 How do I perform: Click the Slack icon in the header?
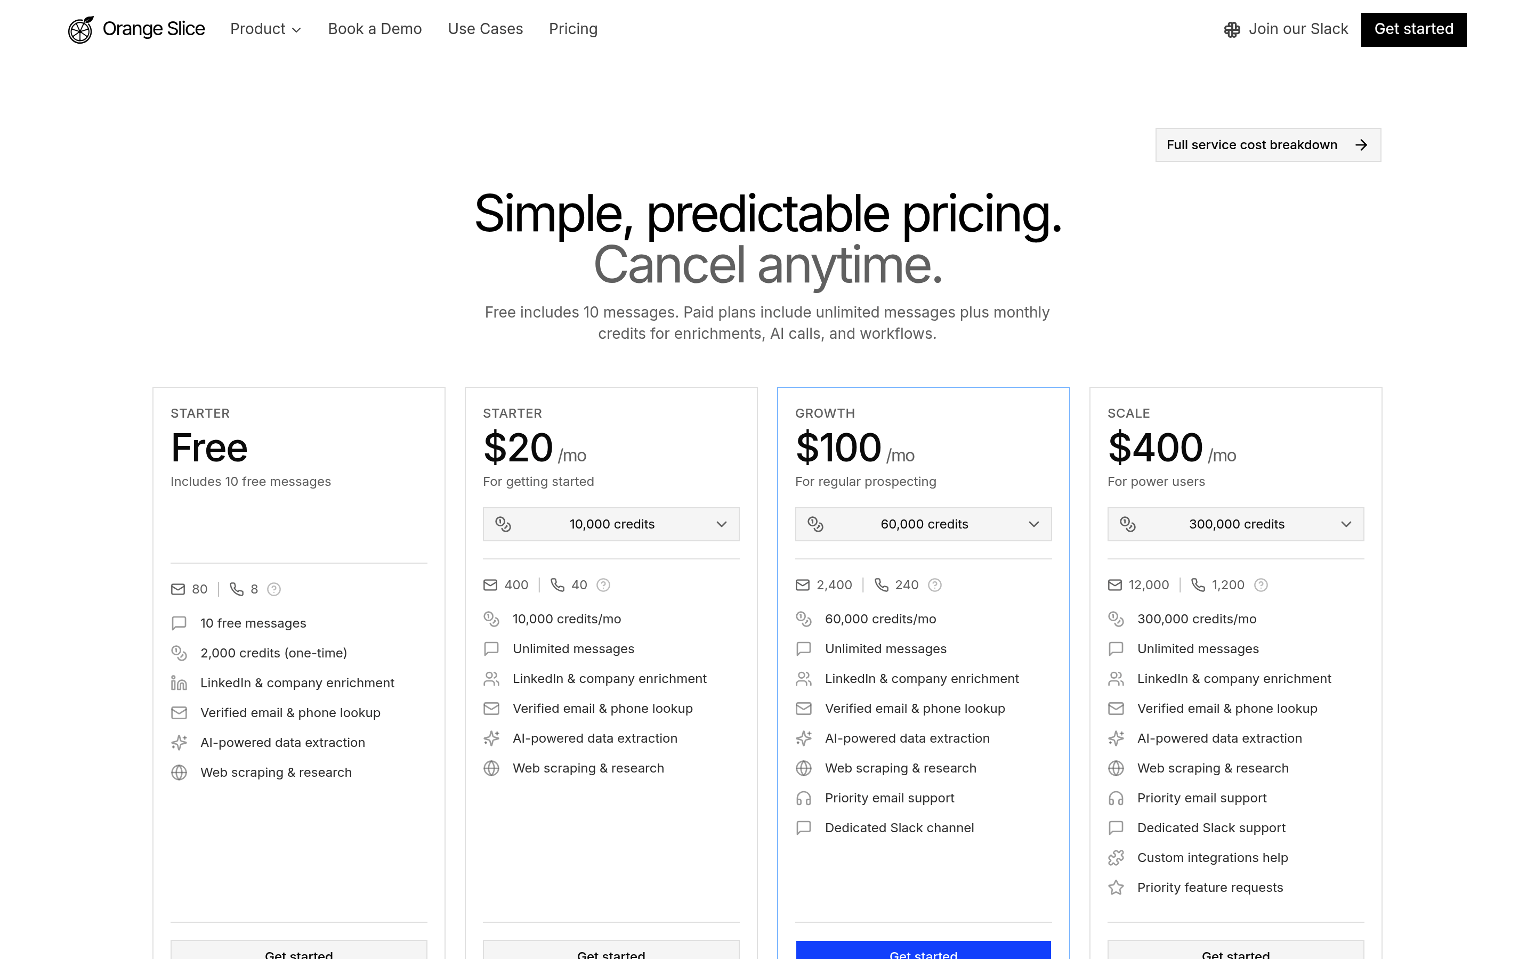(x=1232, y=30)
